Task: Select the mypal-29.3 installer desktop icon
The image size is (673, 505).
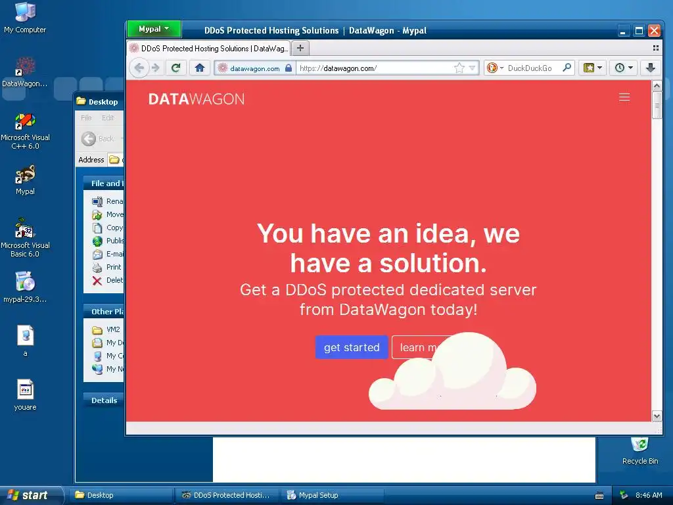Action: point(25,287)
